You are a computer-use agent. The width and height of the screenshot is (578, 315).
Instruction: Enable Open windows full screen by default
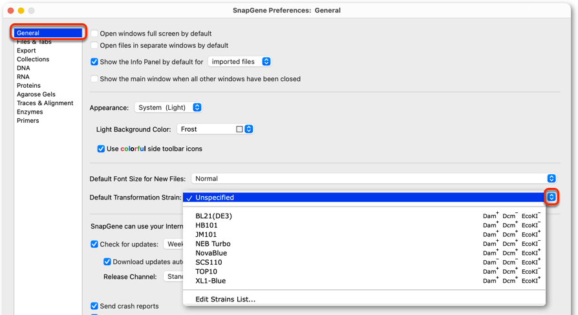point(94,34)
